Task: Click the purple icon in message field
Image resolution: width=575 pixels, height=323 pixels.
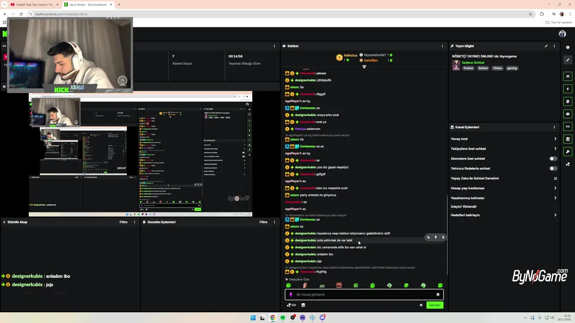Action: pyautogui.click(x=291, y=294)
